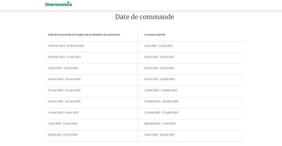282x146 pixels.
Task: Select cell '16 juin 2025 - 22 juin 2025'
Action: [x=159, y=57]
